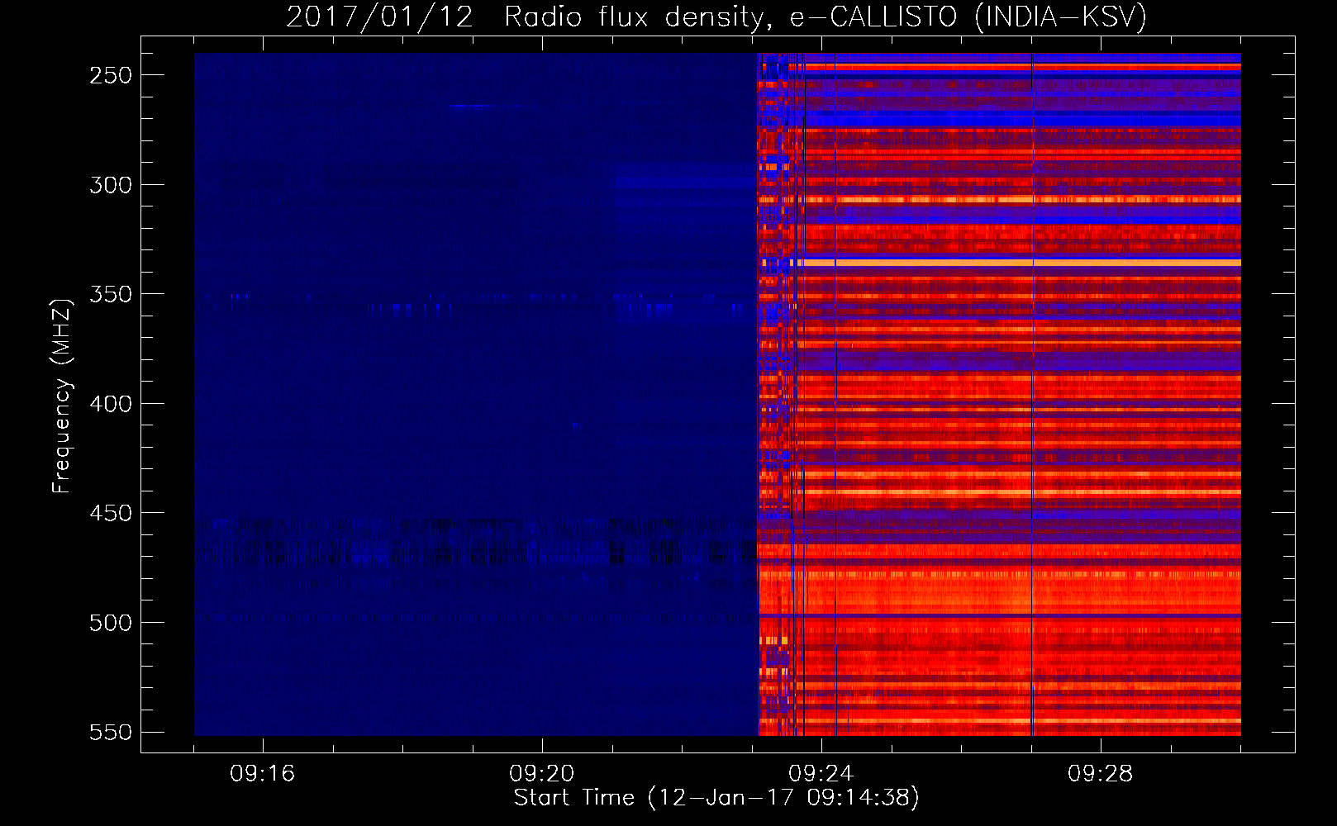The image size is (1337, 826).
Task: Click the '450' frequency axis label
Action: 111,513
